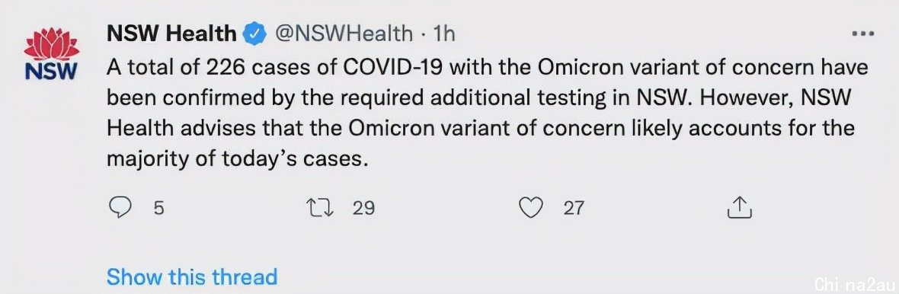
Task: Click the reply count 5
Action: [158, 207]
